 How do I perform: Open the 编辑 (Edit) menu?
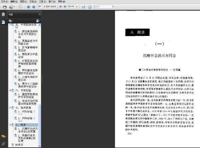14,2
